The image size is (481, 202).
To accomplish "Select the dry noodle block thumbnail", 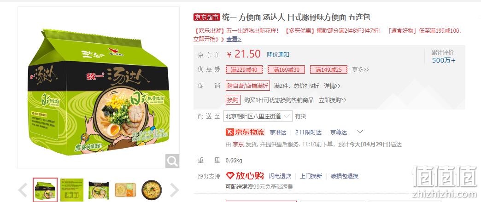I will point(125,190).
